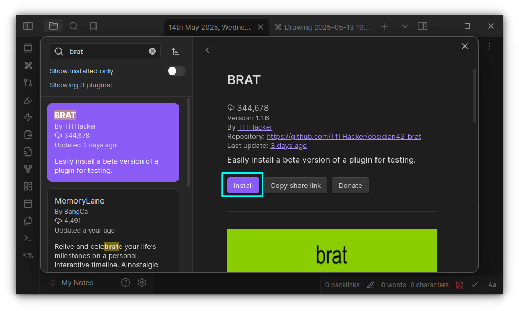
Task: Go back using the left chevron
Action: point(207,50)
